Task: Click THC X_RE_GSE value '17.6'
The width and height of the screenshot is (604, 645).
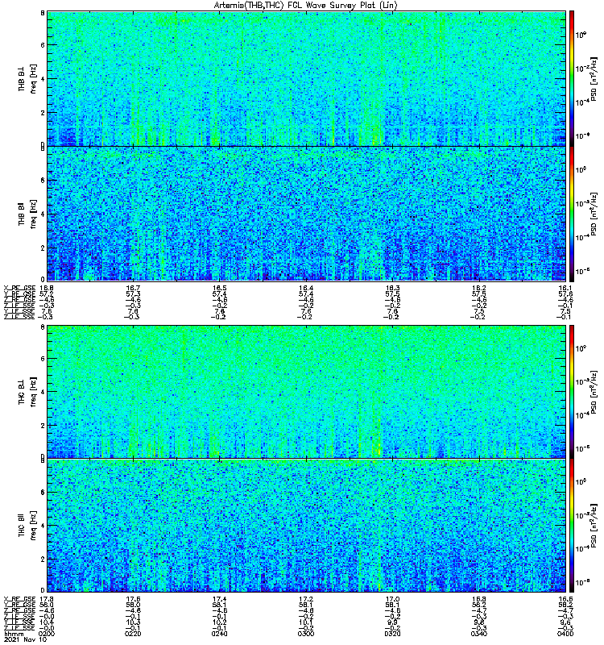Action: click(x=133, y=599)
